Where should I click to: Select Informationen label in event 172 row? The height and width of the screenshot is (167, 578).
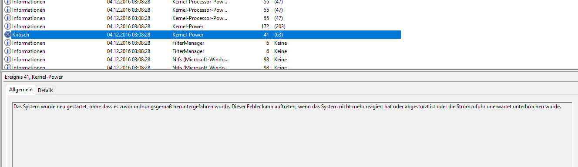click(29, 27)
